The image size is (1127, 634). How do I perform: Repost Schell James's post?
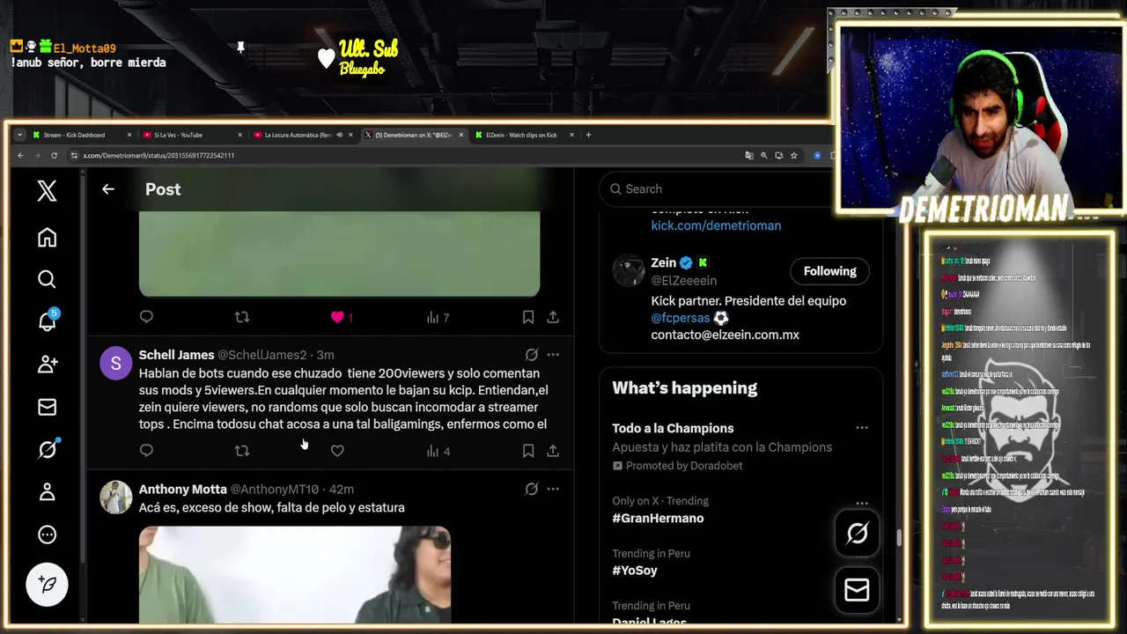click(x=242, y=451)
